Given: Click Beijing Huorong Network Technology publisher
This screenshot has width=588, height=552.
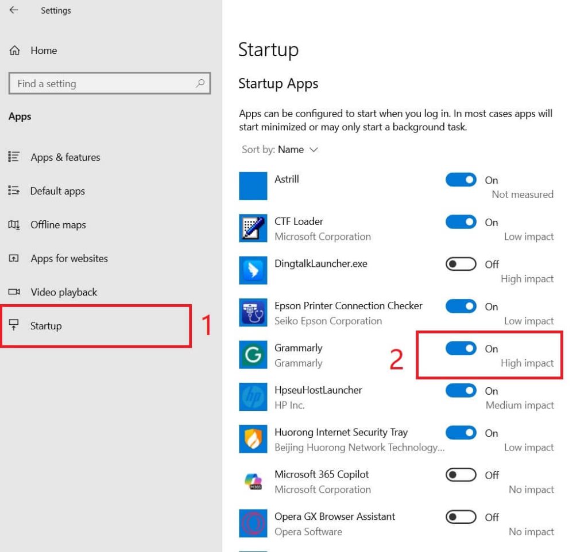Looking at the screenshot, I should point(359,447).
